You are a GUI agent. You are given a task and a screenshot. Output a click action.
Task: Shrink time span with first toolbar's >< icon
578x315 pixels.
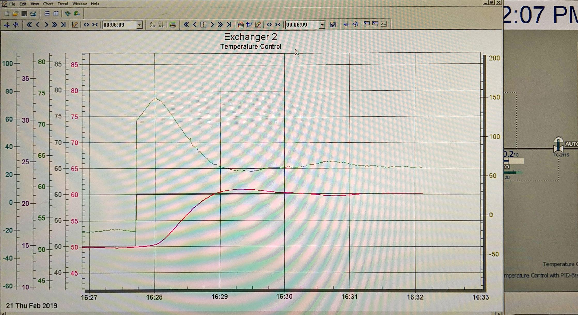(95, 25)
